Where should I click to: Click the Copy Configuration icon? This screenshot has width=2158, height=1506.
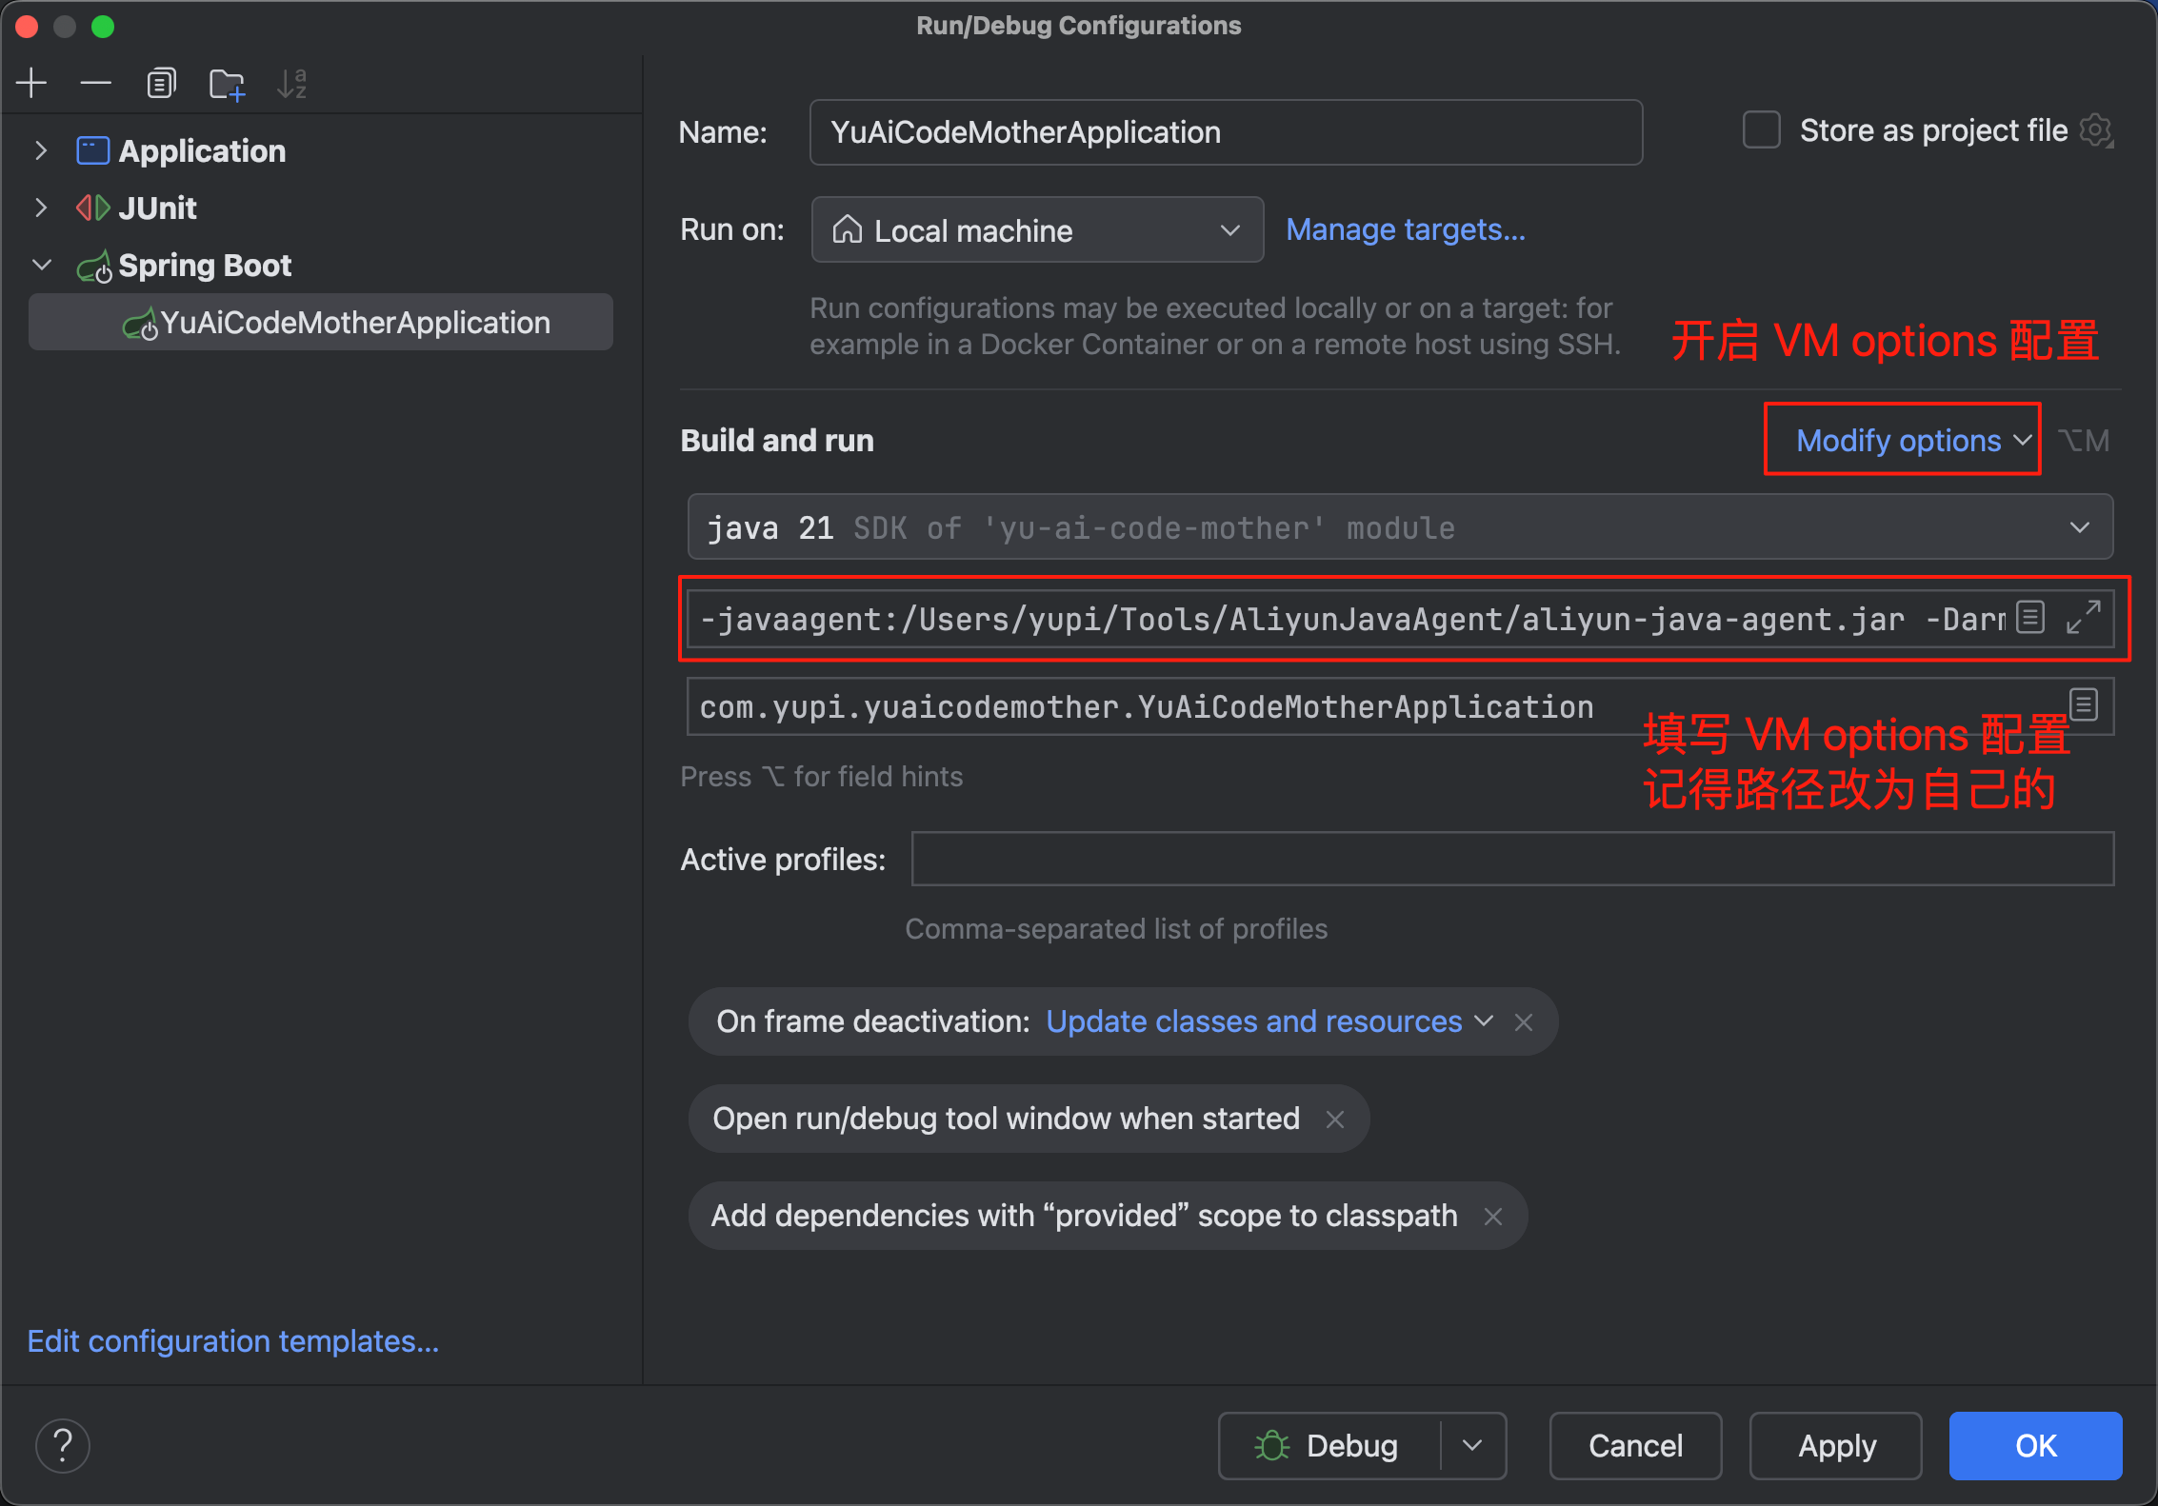pos(161,84)
